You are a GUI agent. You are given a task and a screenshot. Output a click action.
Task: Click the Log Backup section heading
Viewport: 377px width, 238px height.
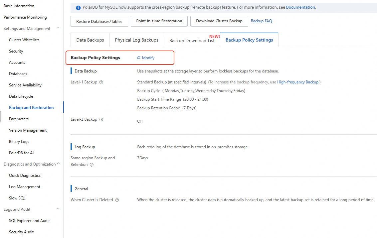pyautogui.click(x=85, y=147)
